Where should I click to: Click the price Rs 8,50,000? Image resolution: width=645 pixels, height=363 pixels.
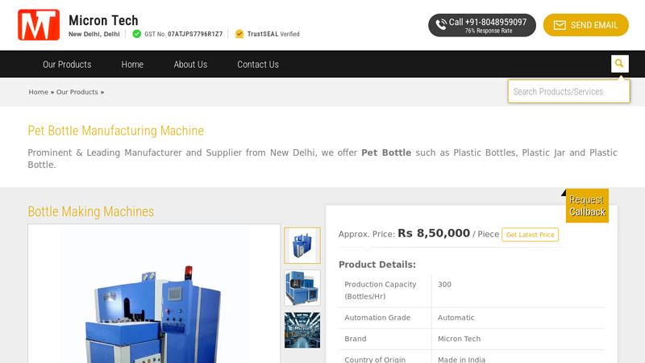pos(434,233)
